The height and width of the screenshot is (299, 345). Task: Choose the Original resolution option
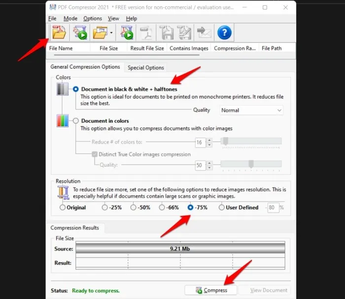tap(63, 208)
